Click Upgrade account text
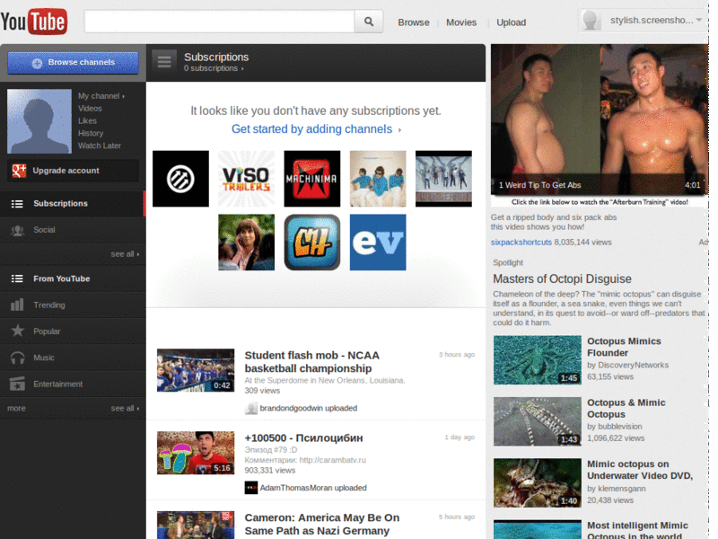 pos(66,171)
